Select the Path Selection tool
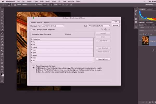Viewport: 156px width, 104px height. 2,60
